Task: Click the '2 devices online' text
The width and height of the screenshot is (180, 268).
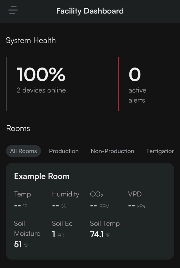Action: point(41,90)
